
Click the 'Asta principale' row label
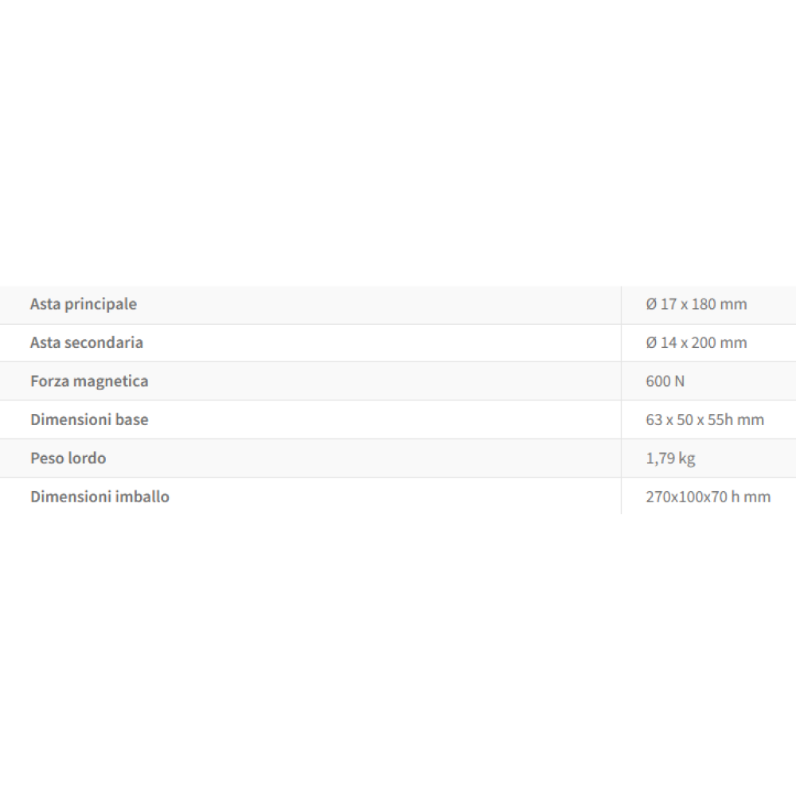tap(84, 304)
